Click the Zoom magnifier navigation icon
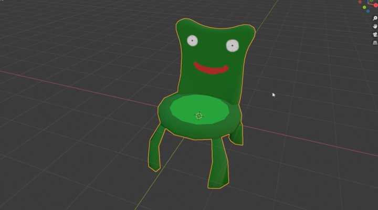Screen dimensions: 378x210 click(375, 18)
